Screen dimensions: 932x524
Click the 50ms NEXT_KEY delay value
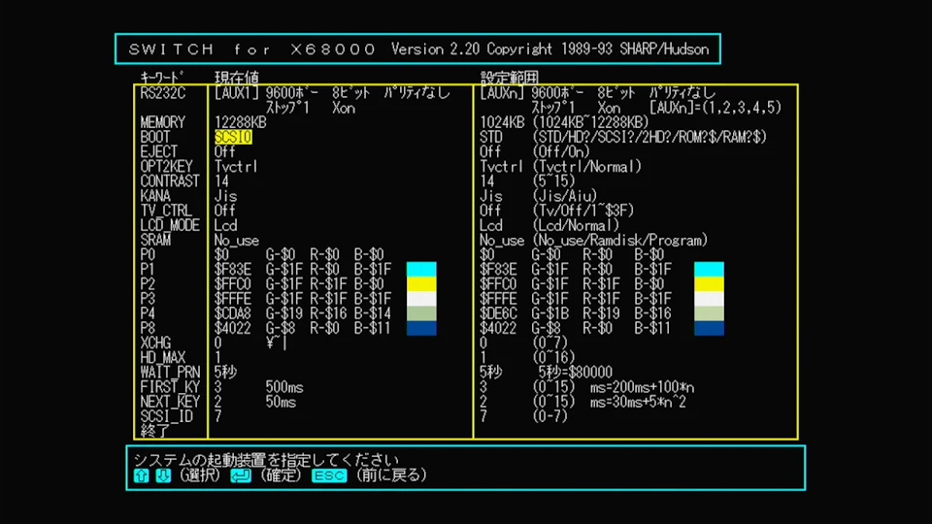[x=281, y=402]
